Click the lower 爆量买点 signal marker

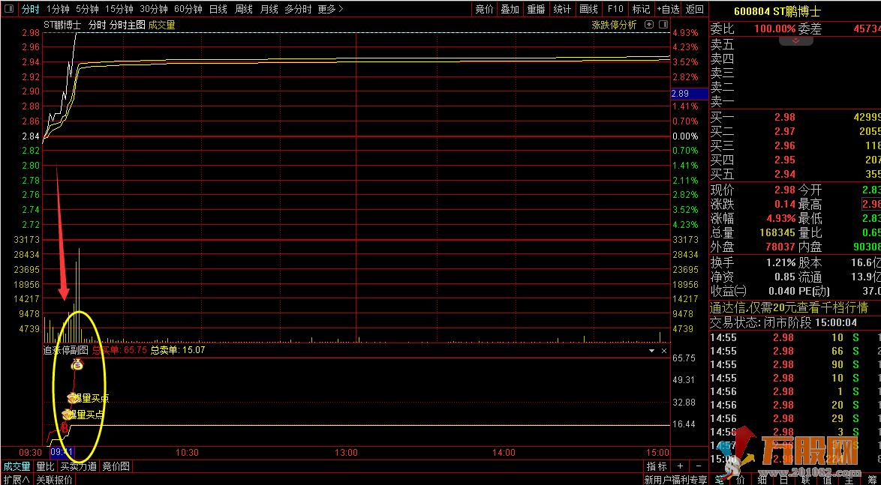tap(83, 415)
